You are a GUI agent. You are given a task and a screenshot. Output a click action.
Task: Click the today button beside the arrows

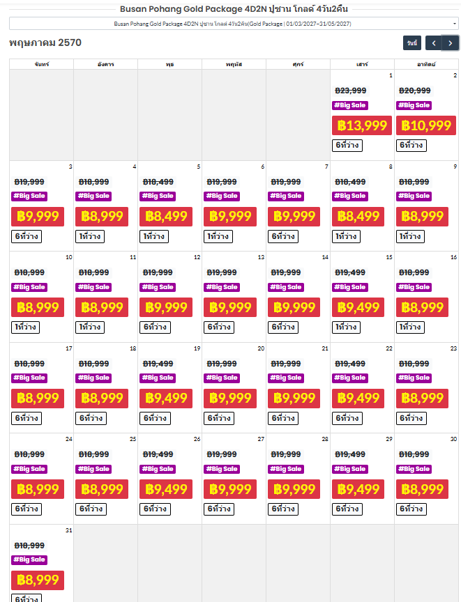pyautogui.click(x=412, y=43)
